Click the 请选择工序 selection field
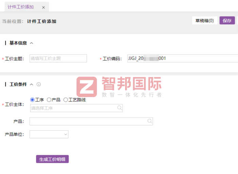Image resolution: width=238 pixels, height=174 pixels. tap(73, 108)
